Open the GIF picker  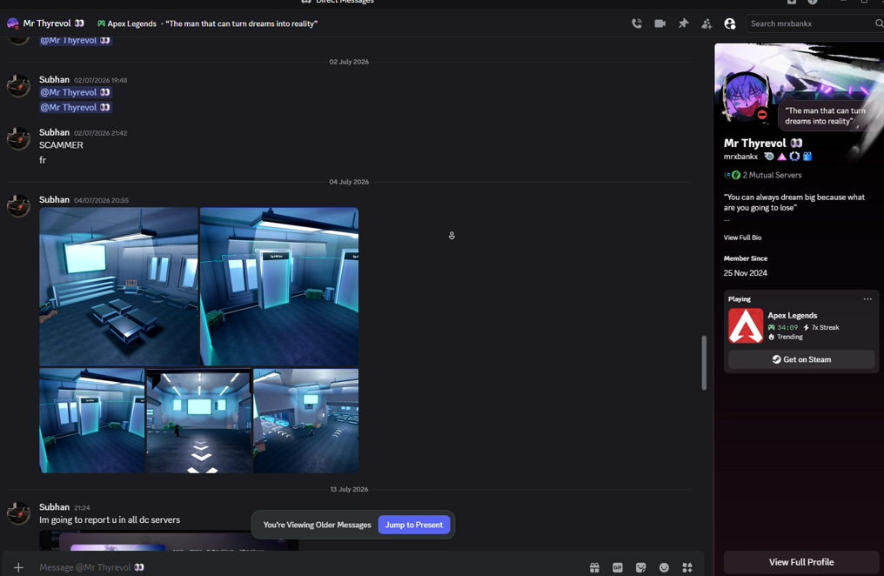pos(618,567)
